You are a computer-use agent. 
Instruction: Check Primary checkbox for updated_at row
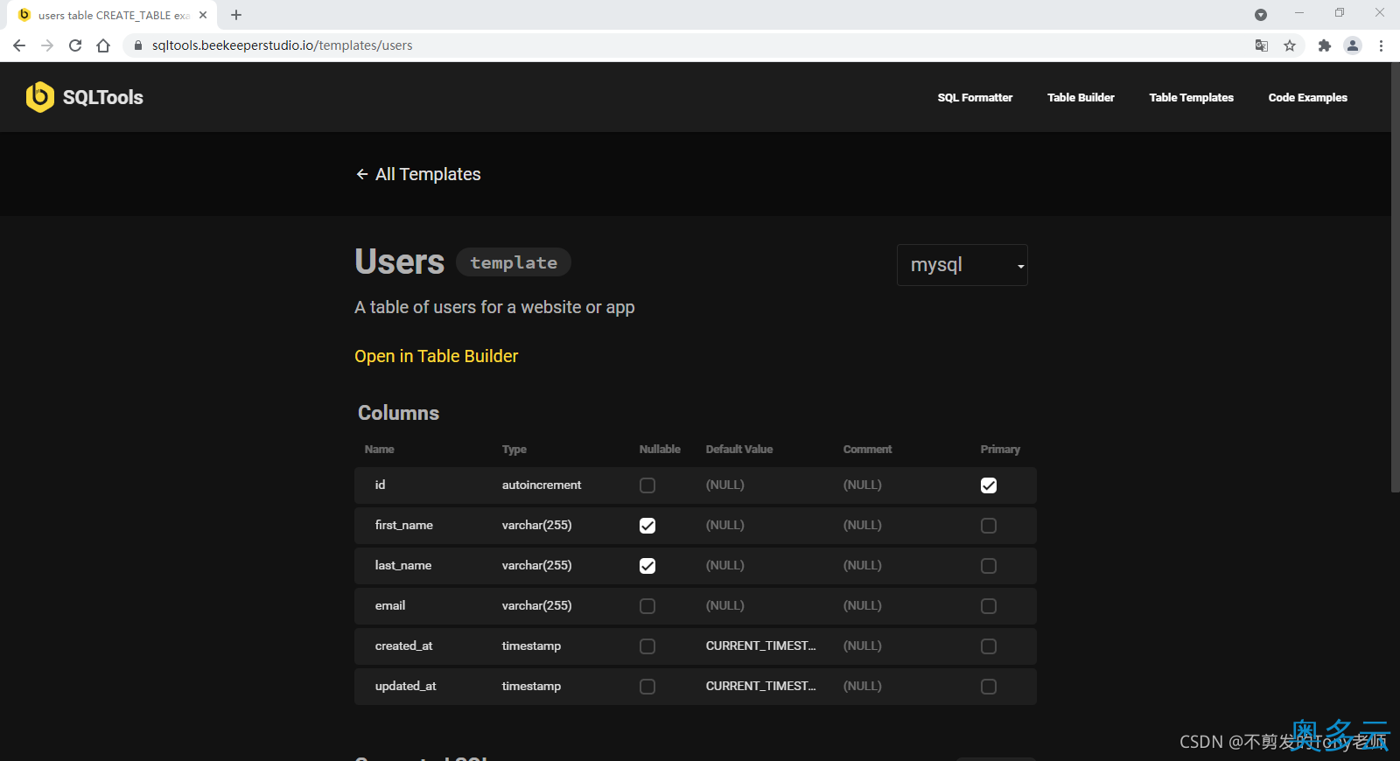(989, 687)
